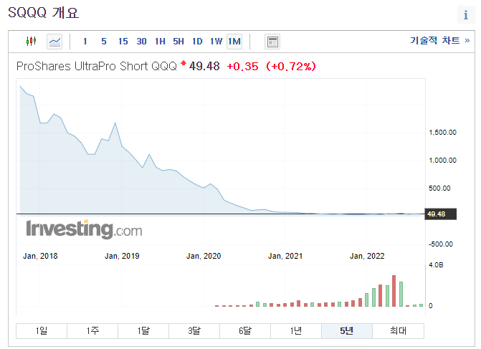Click the Jan, 2018 axis label
481x349 pixels.
click(x=40, y=256)
